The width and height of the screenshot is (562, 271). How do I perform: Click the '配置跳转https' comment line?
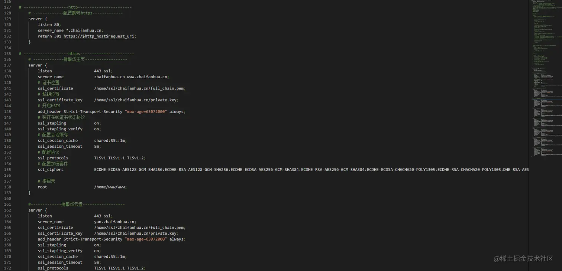click(x=75, y=13)
